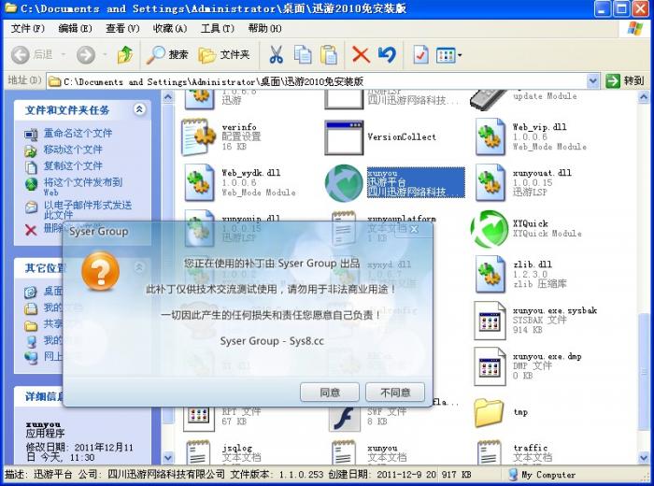
Task: Click 移动这个文件 task link
Action: pyautogui.click(x=73, y=150)
